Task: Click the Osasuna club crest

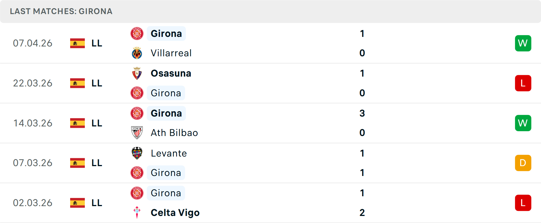Action: point(137,73)
